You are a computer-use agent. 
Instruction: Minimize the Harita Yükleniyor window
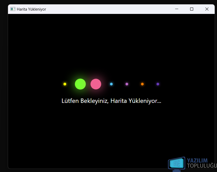click(x=177, y=9)
